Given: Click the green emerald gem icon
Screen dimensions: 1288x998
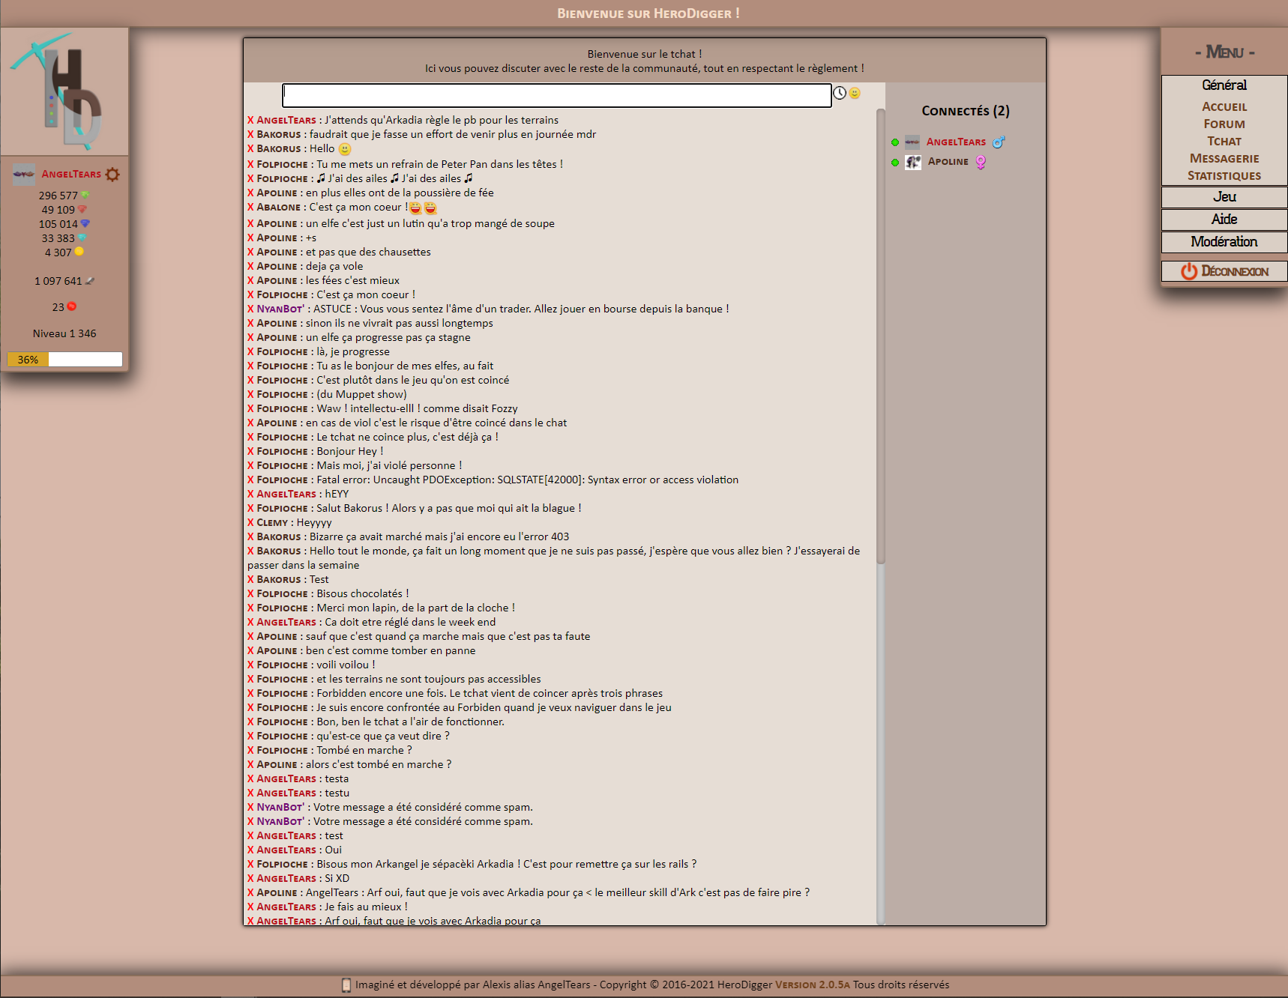Looking at the screenshot, I should point(85,196).
